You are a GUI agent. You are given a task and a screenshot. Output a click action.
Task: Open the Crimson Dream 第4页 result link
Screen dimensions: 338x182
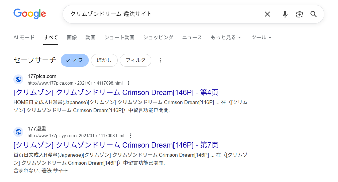(116, 92)
